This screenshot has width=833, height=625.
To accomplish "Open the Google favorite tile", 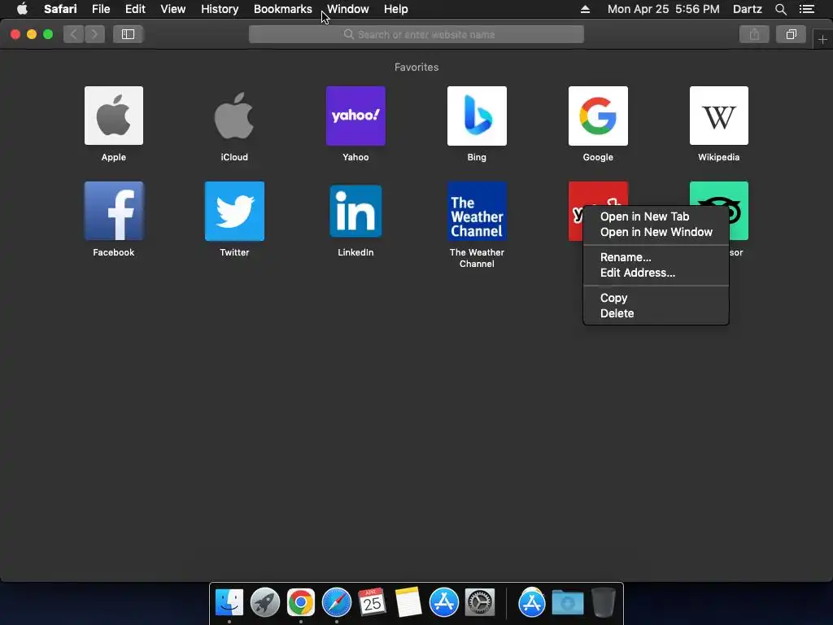I will click(598, 116).
